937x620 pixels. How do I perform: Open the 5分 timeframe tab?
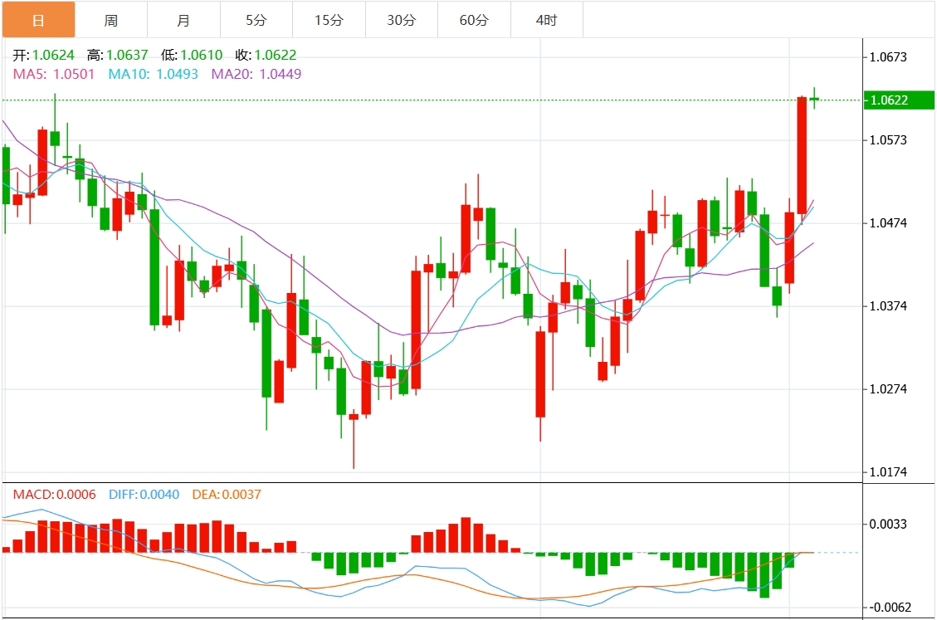tap(256, 20)
